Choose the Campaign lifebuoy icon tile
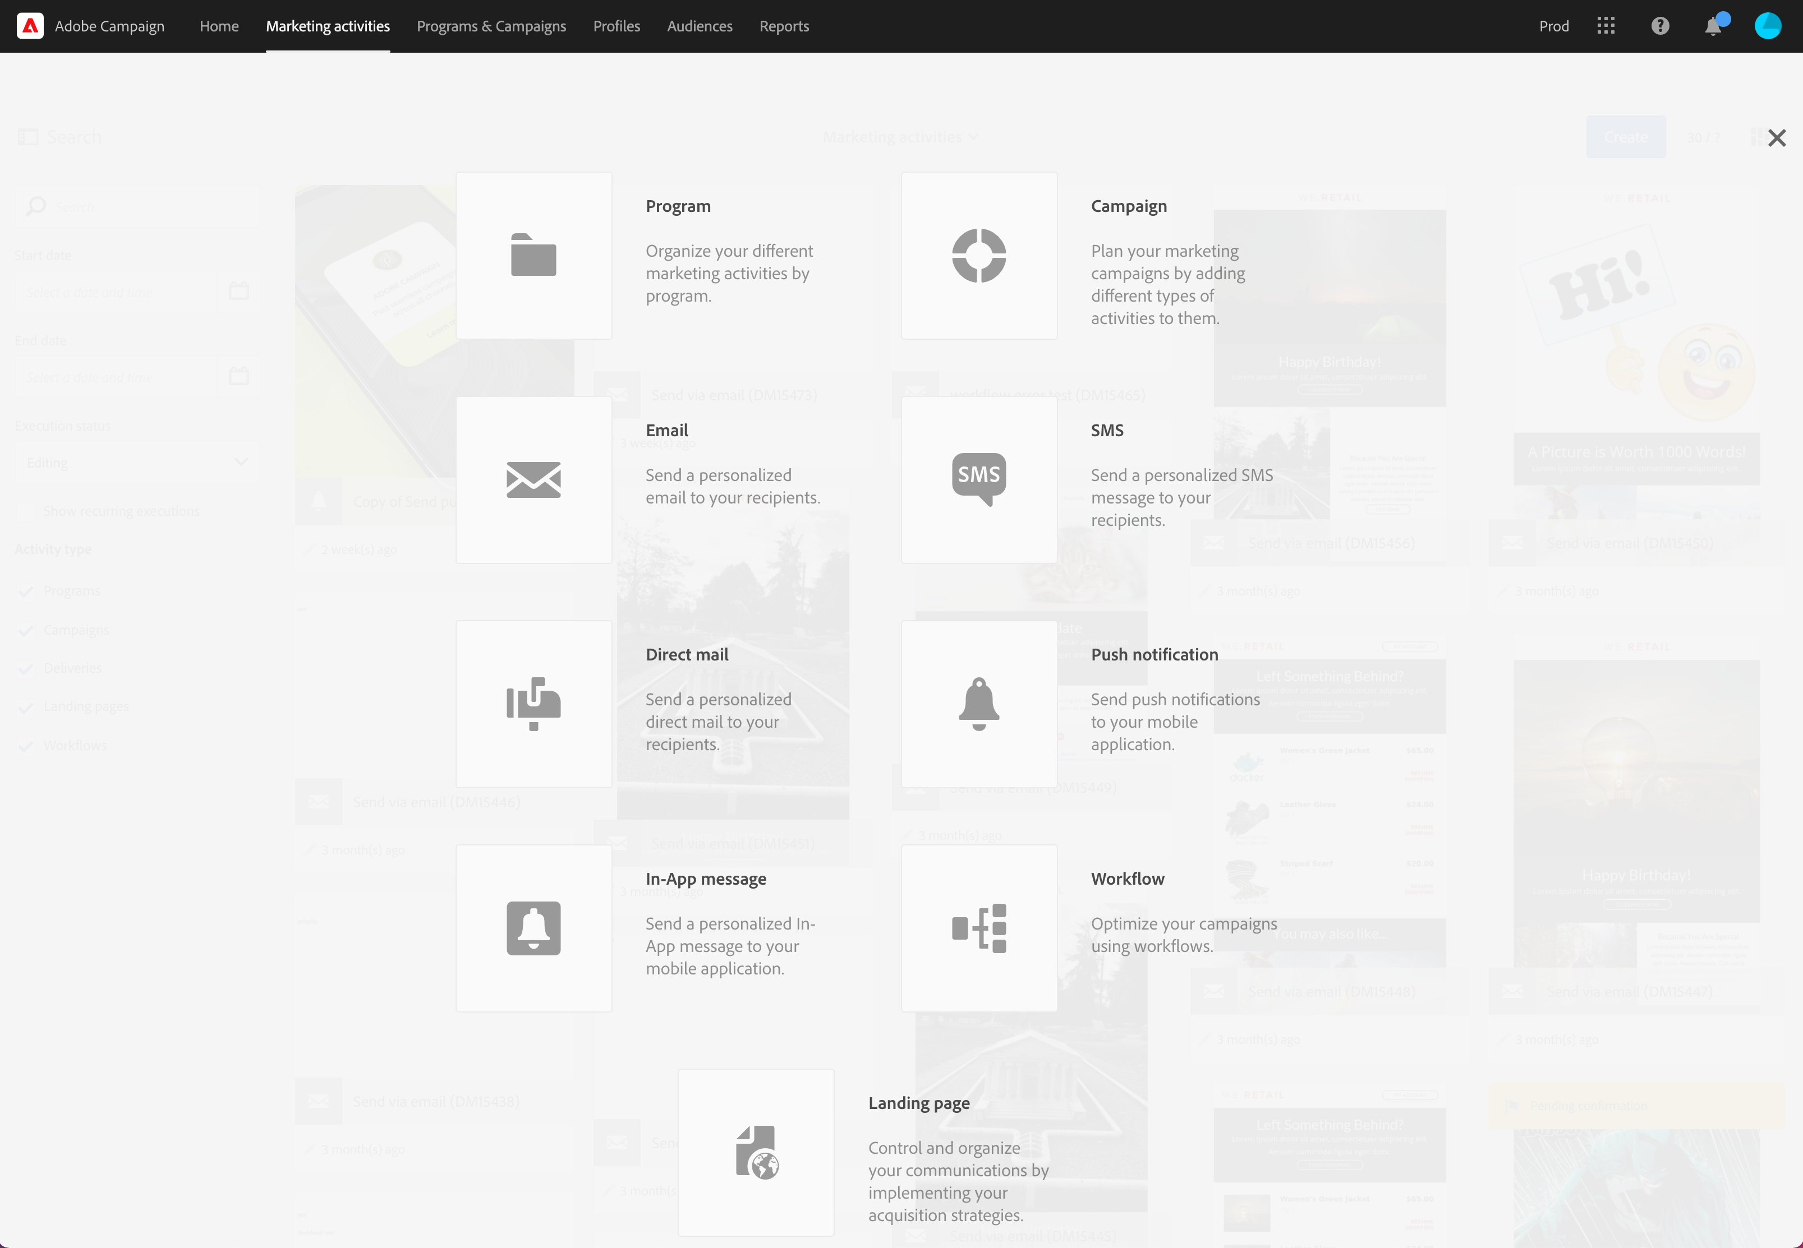Viewport: 1803px width, 1248px height. pyautogui.click(x=978, y=256)
